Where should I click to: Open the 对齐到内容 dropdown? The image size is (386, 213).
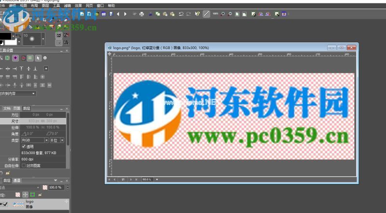pyautogui.click(x=18, y=93)
